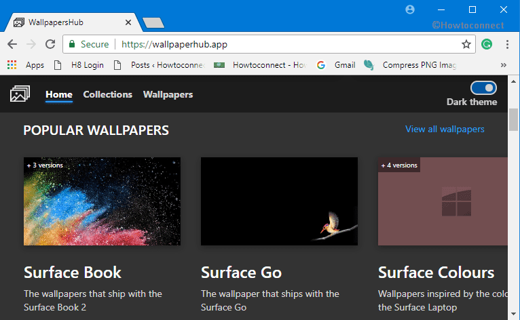Open Chrome's three-dot menu
520x320 pixels.
pyautogui.click(x=507, y=44)
